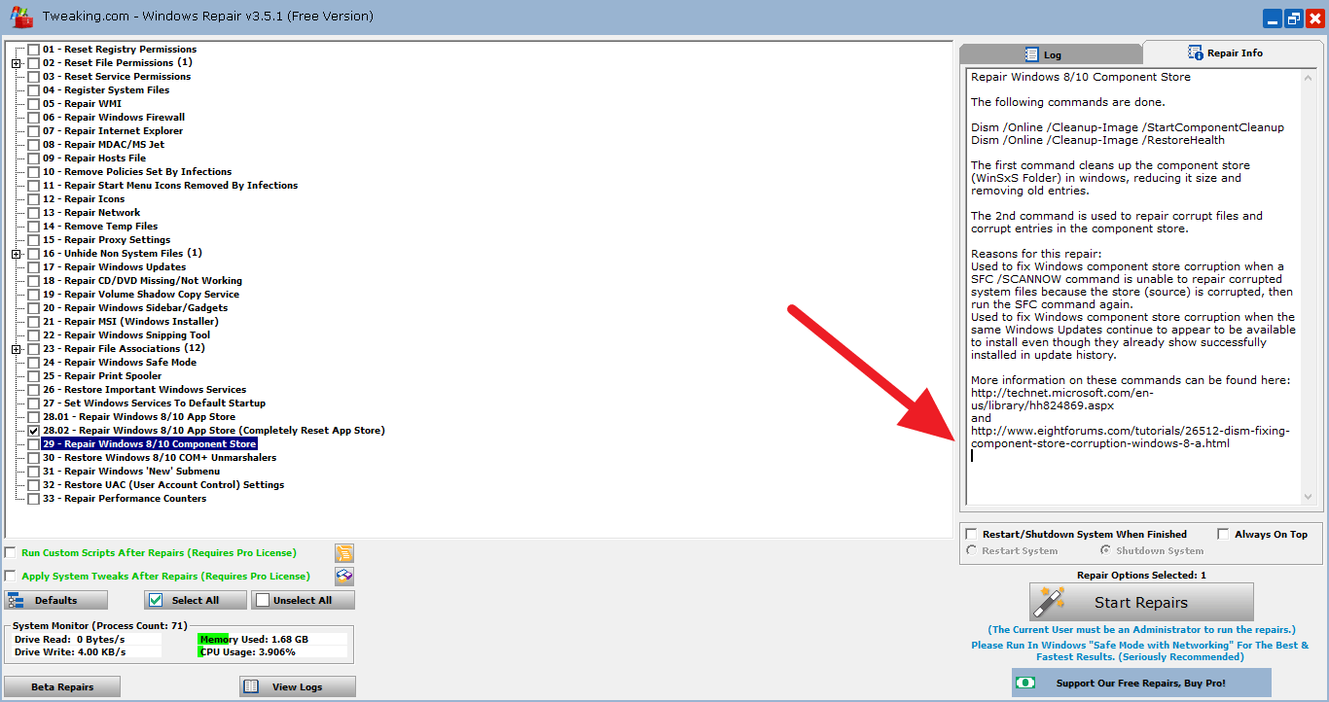This screenshot has height=702, width=1329.
Task: Click the Memory Used 1.68 GB readout
Action: (254, 640)
